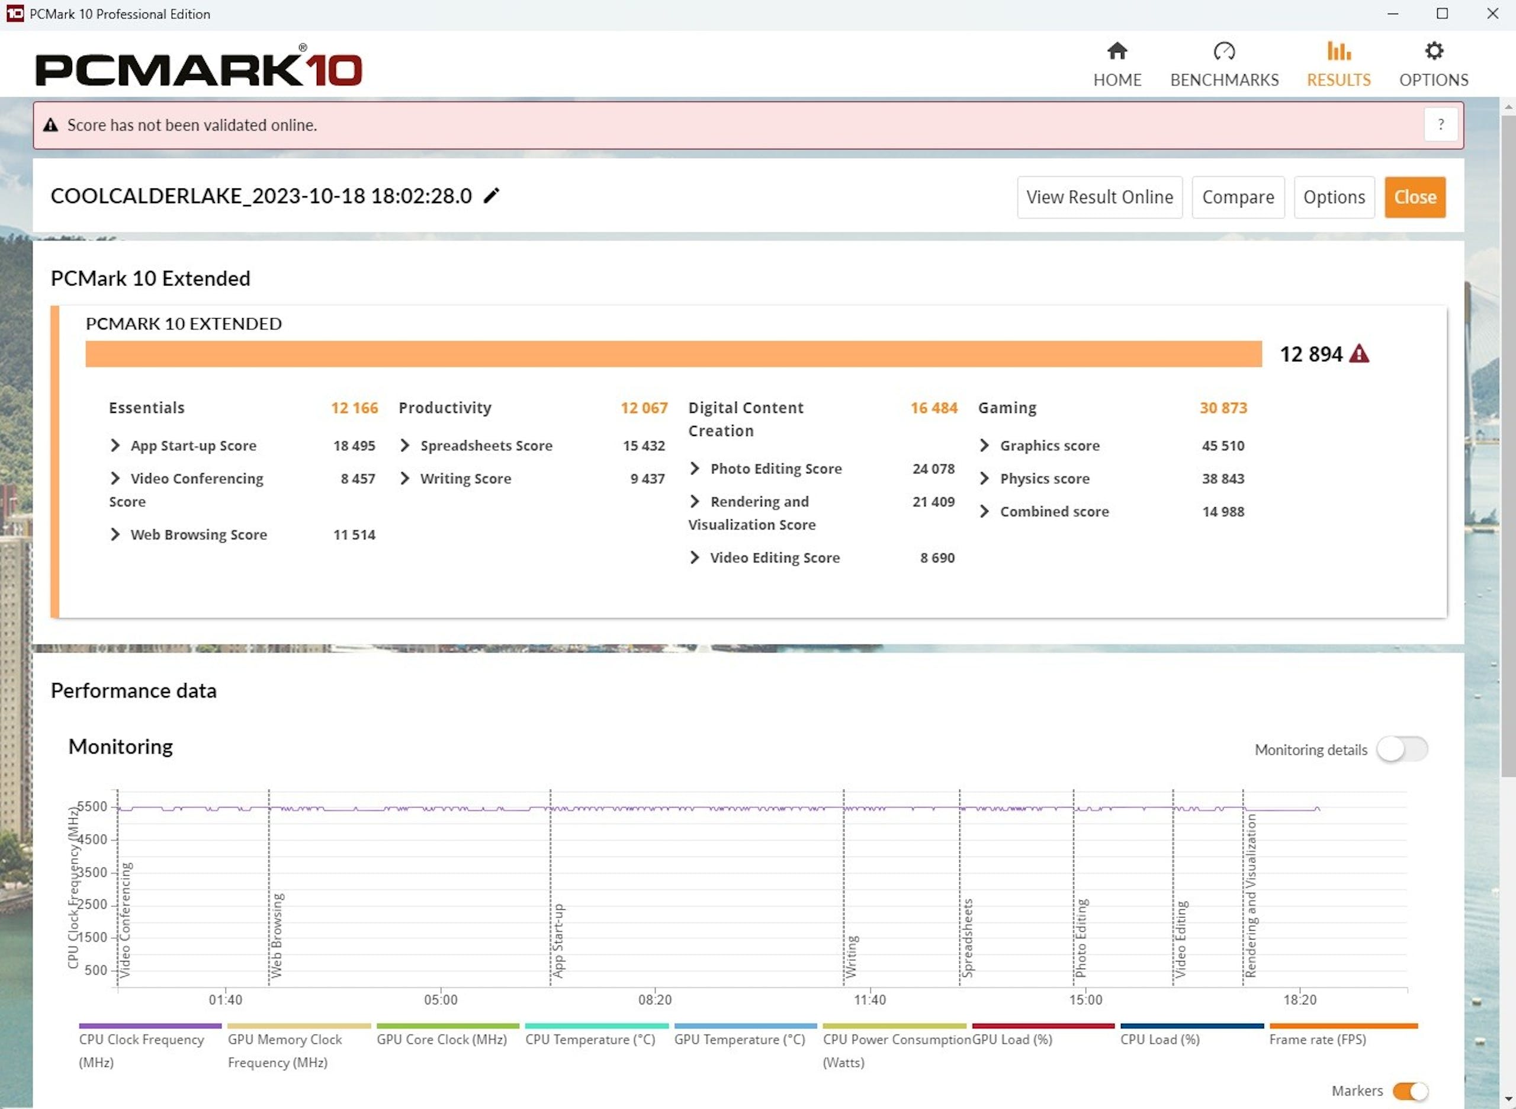
Task: Click the Compare button
Action: (x=1238, y=197)
